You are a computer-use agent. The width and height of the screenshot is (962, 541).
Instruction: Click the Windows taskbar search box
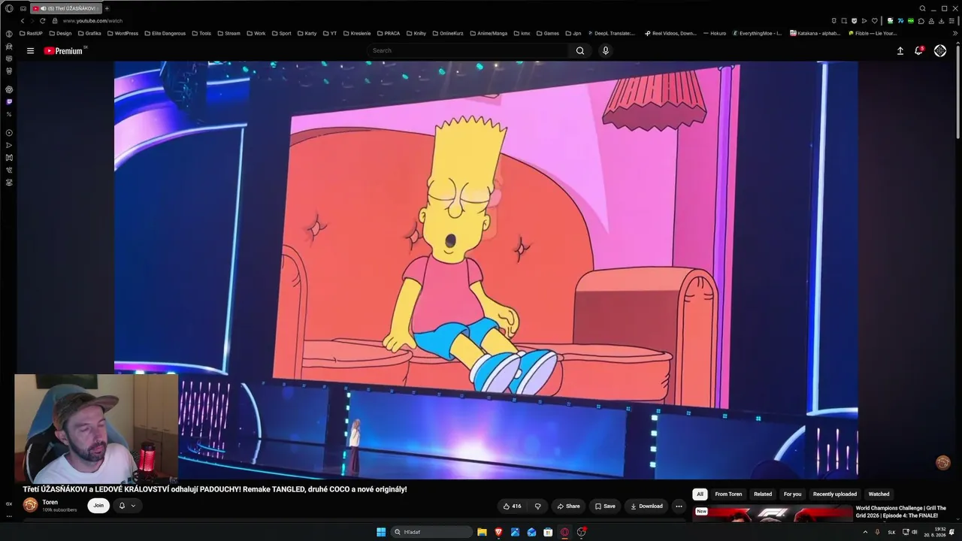(432, 532)
